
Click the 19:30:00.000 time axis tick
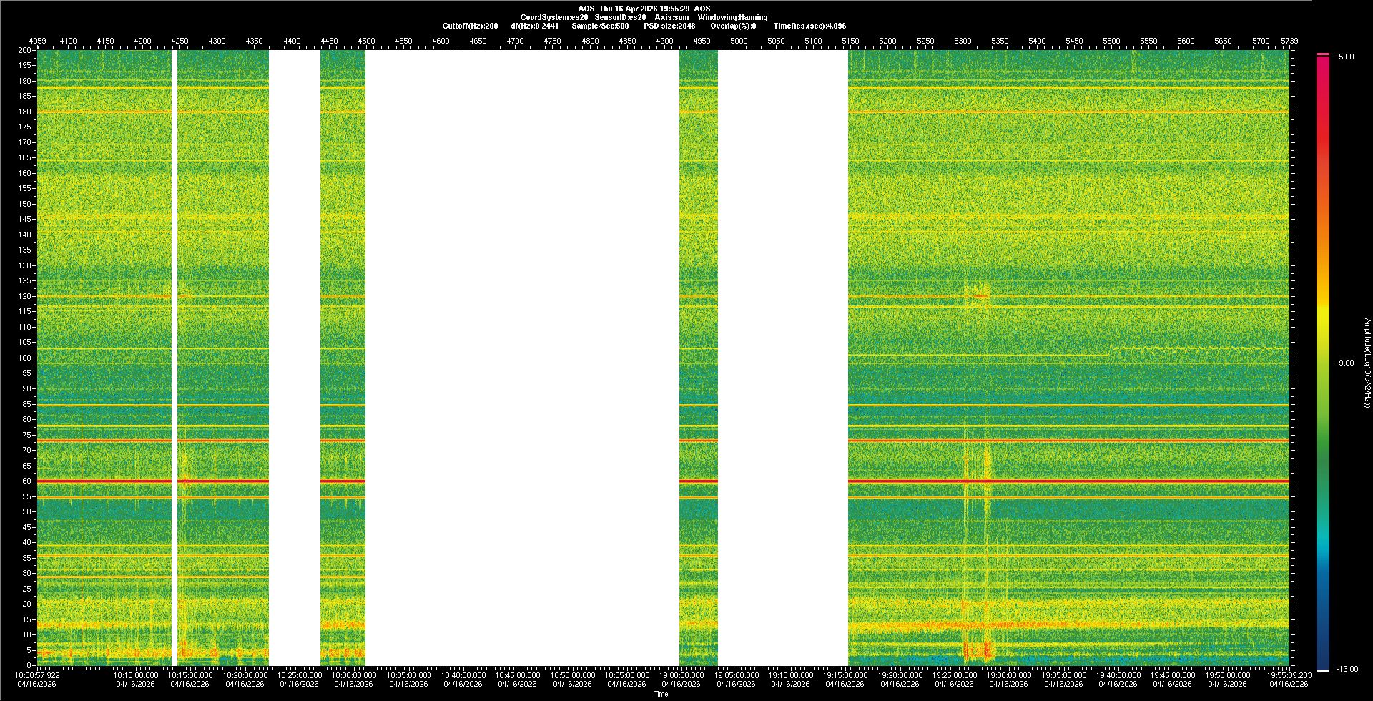tap(1008, 675)
